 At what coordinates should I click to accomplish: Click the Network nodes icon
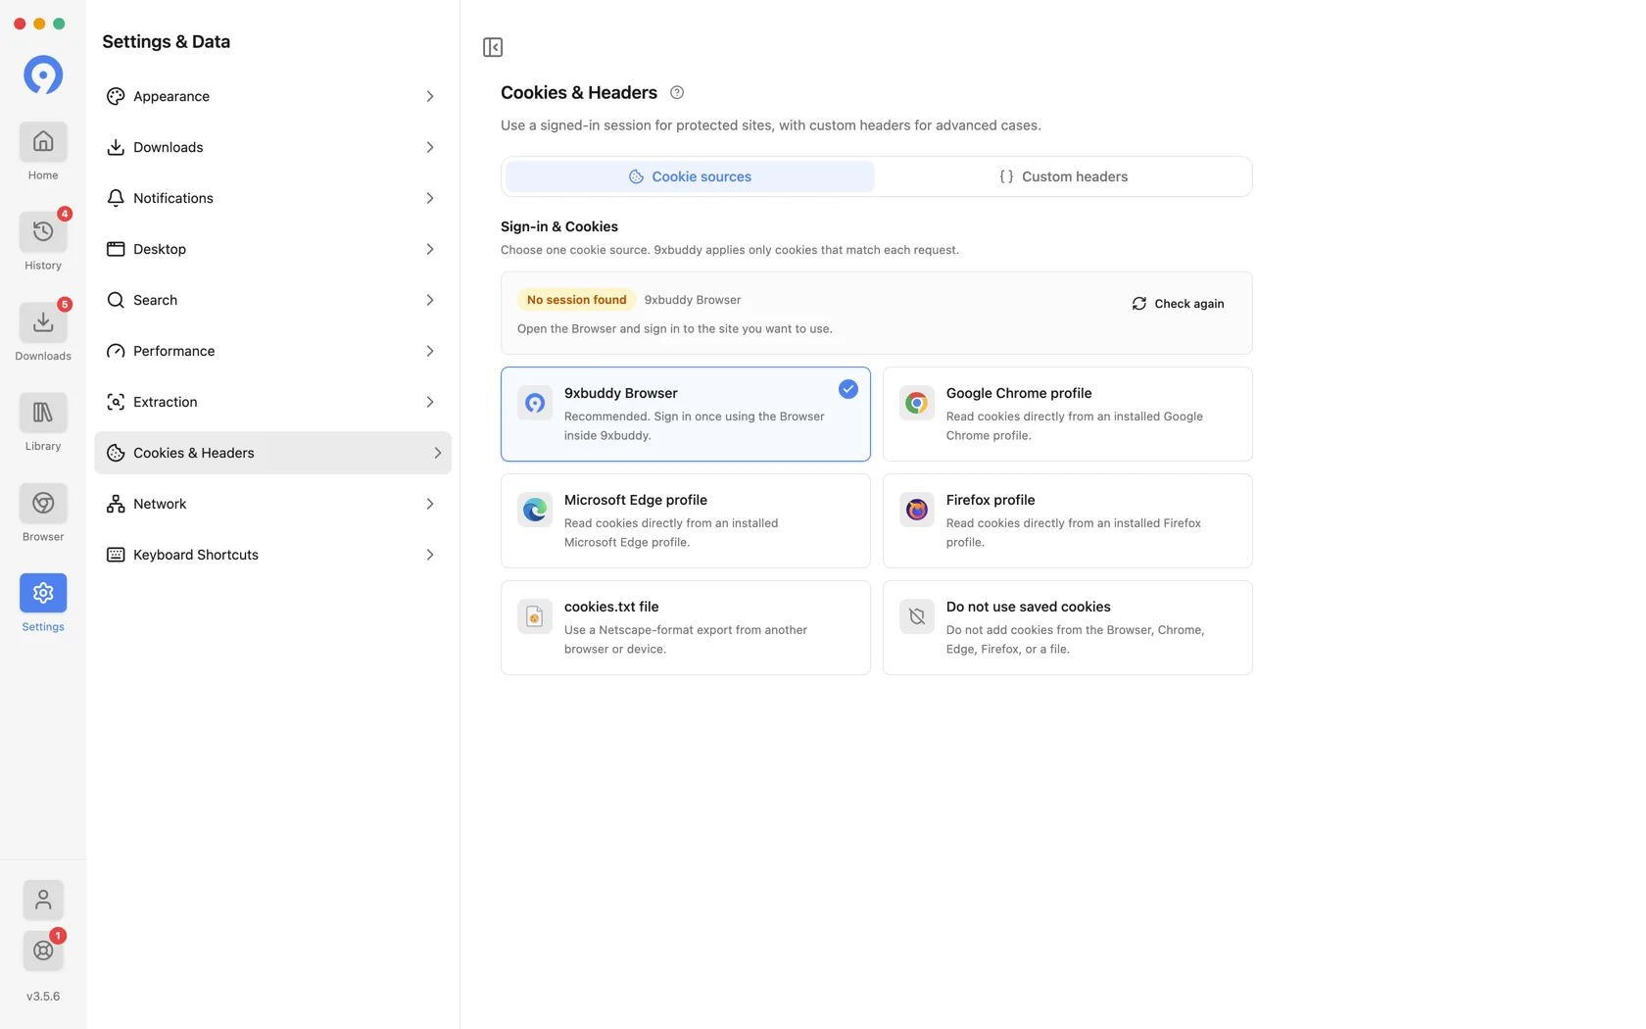pos(116,504)
